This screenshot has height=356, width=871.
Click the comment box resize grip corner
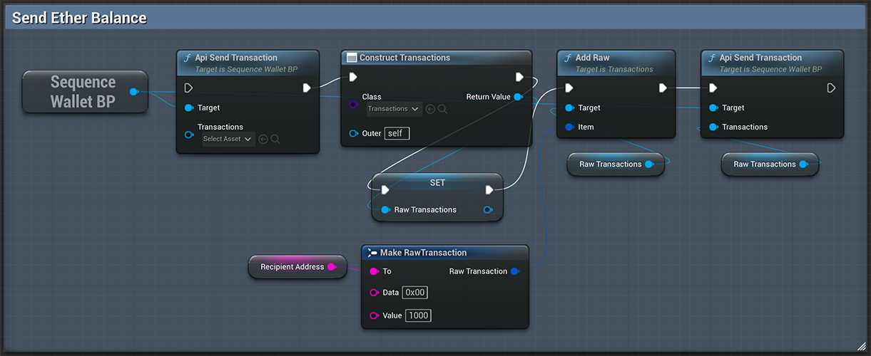click(861, 345)
